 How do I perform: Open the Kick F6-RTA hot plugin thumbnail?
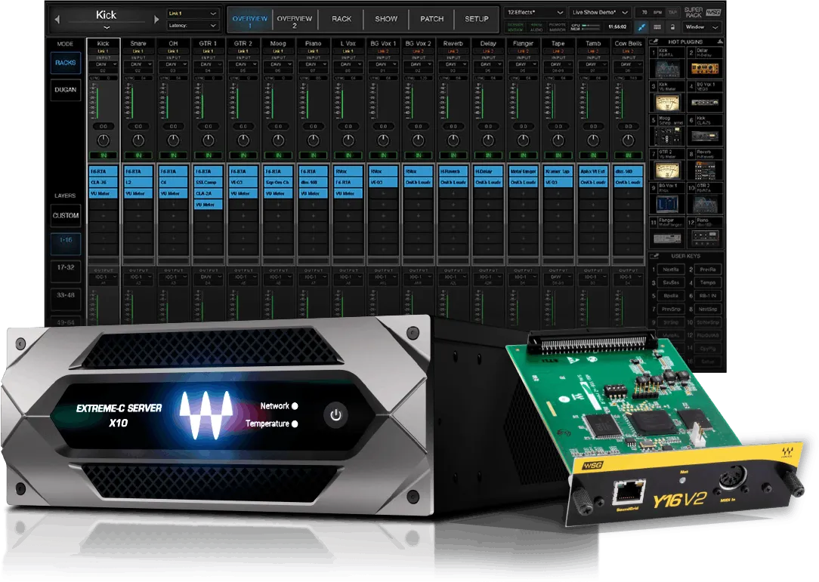point(667,68)
